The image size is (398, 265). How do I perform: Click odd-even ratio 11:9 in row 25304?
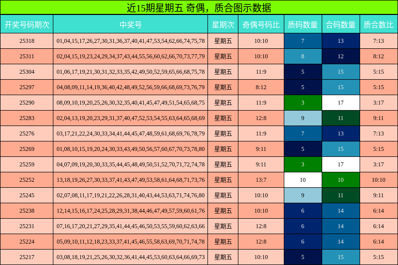[261, 72]
